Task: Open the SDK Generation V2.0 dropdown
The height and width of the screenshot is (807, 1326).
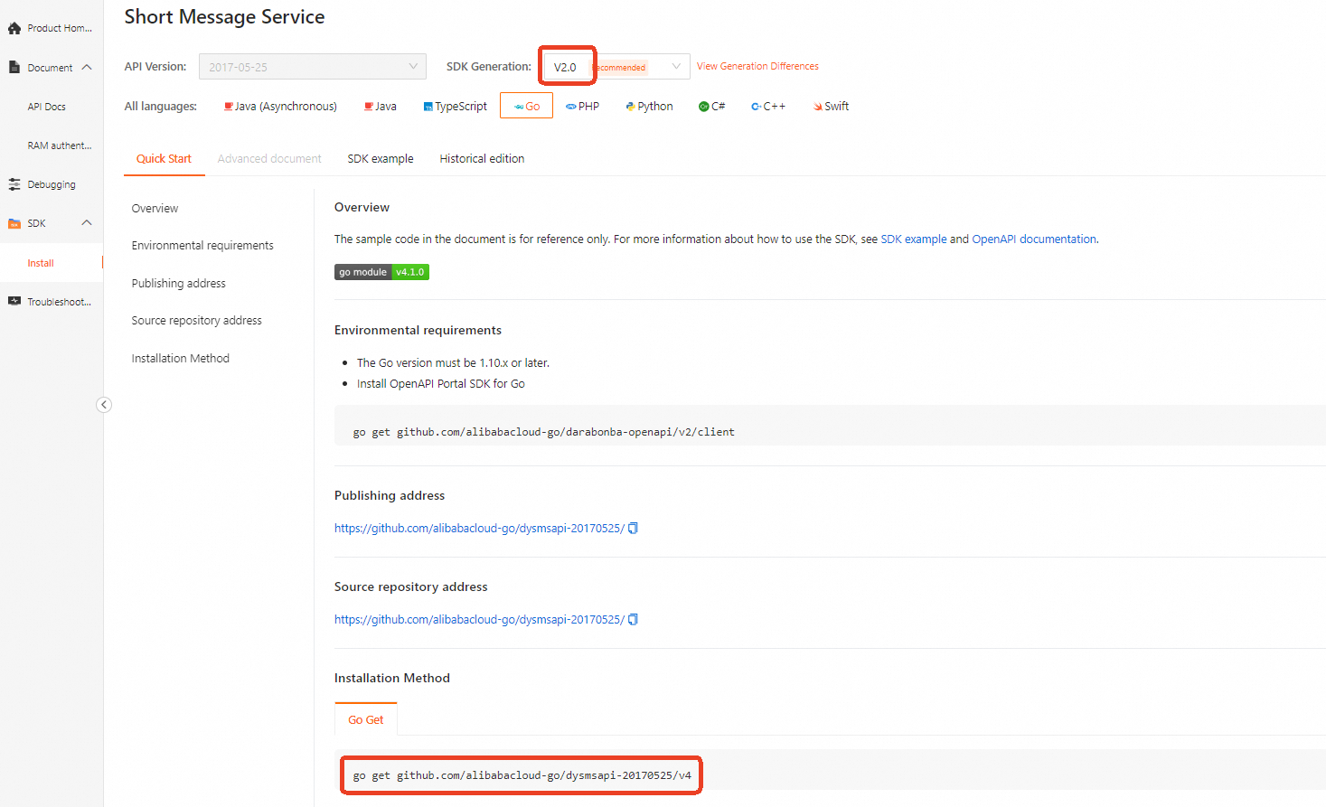Action: click(616, 67)
